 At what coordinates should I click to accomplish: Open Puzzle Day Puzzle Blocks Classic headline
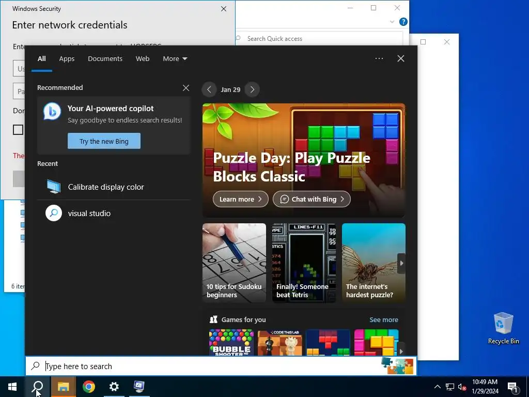(291, 167)
